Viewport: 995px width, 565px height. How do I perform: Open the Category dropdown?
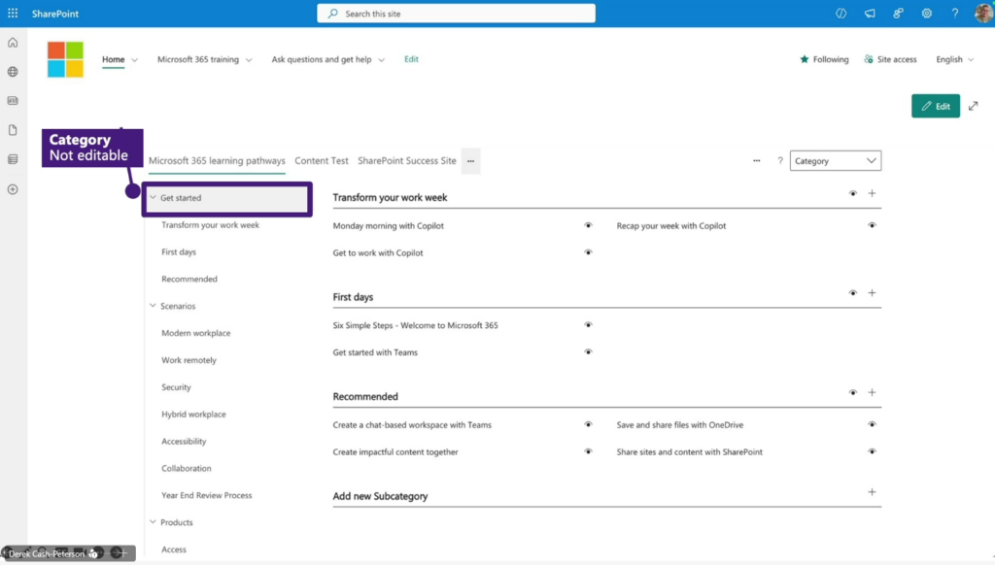[835, 161]
